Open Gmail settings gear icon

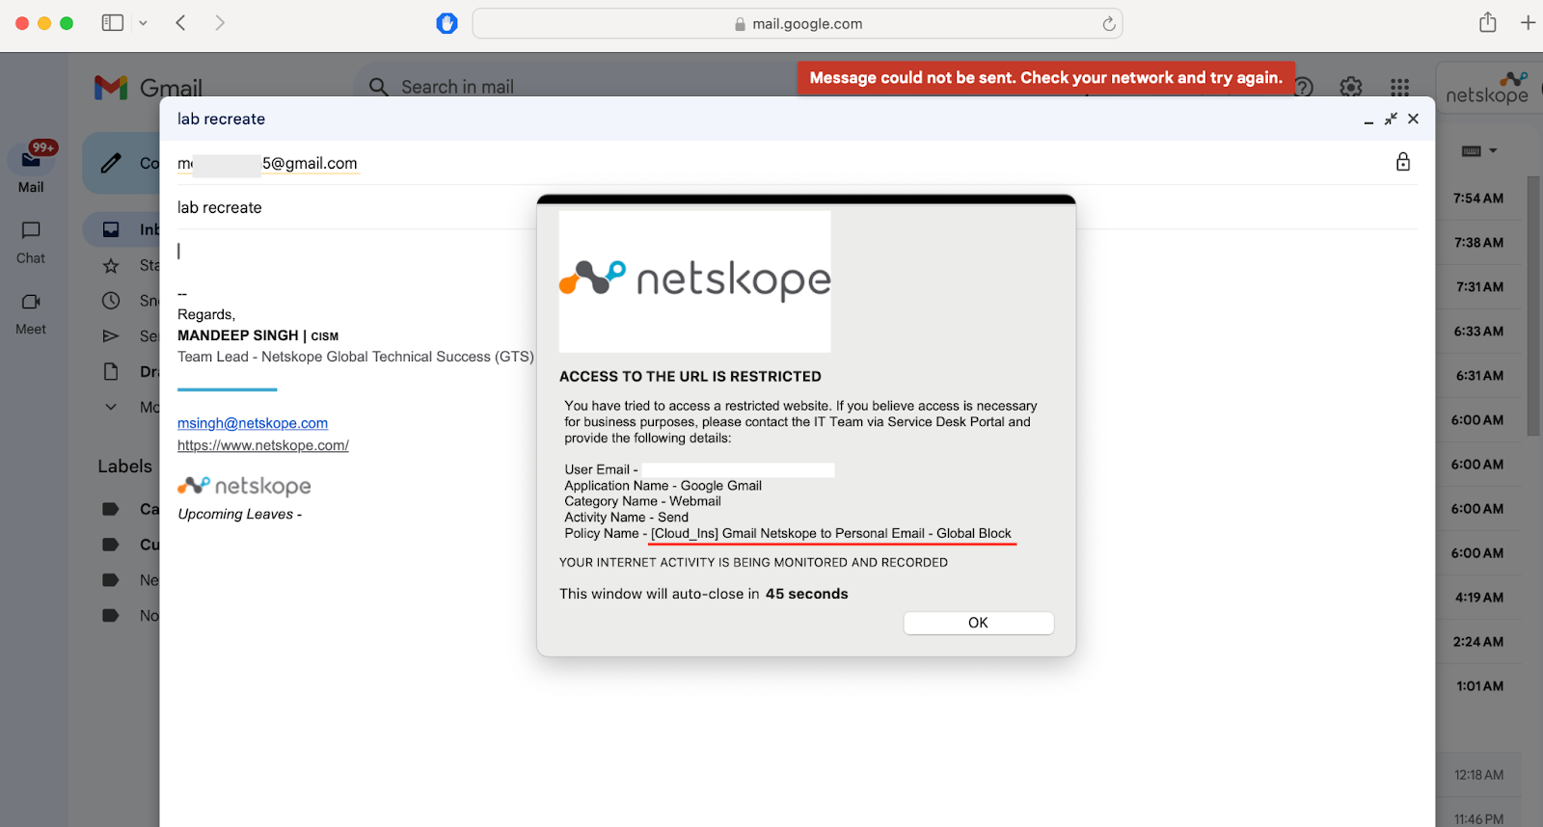pyautogui.click(x=1351, y=87)
